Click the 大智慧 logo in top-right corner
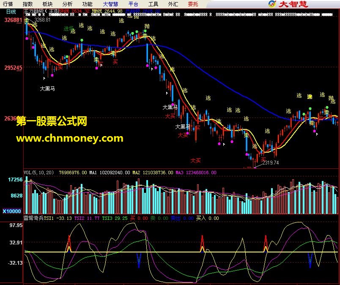 (288, 4)
